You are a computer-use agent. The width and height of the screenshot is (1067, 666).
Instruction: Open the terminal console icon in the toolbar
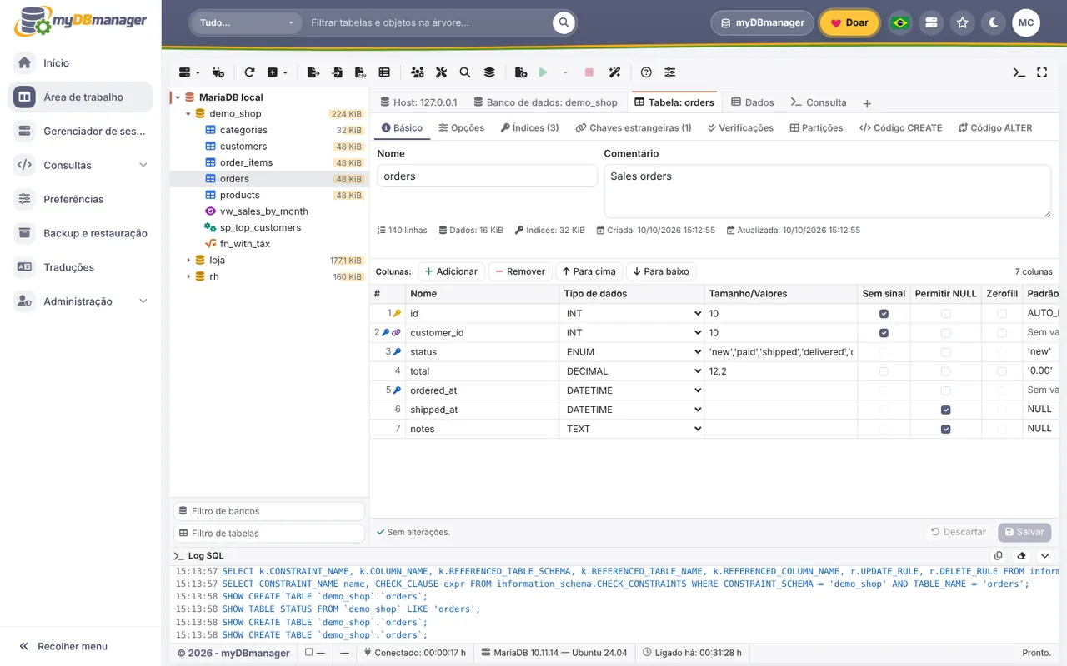(1019, 72)
